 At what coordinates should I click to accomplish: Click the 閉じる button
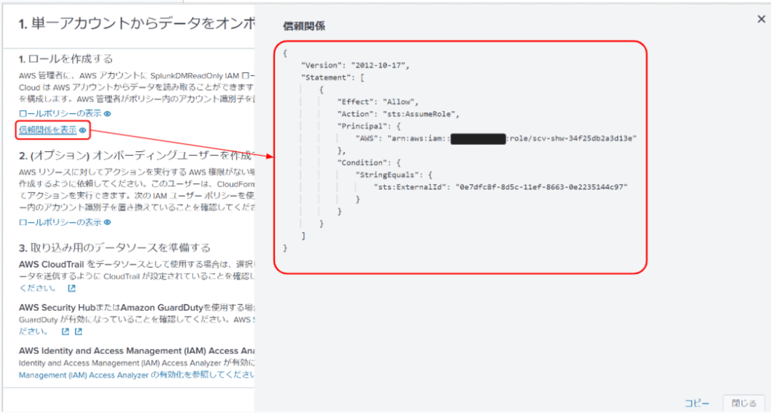tap(744, 403)
